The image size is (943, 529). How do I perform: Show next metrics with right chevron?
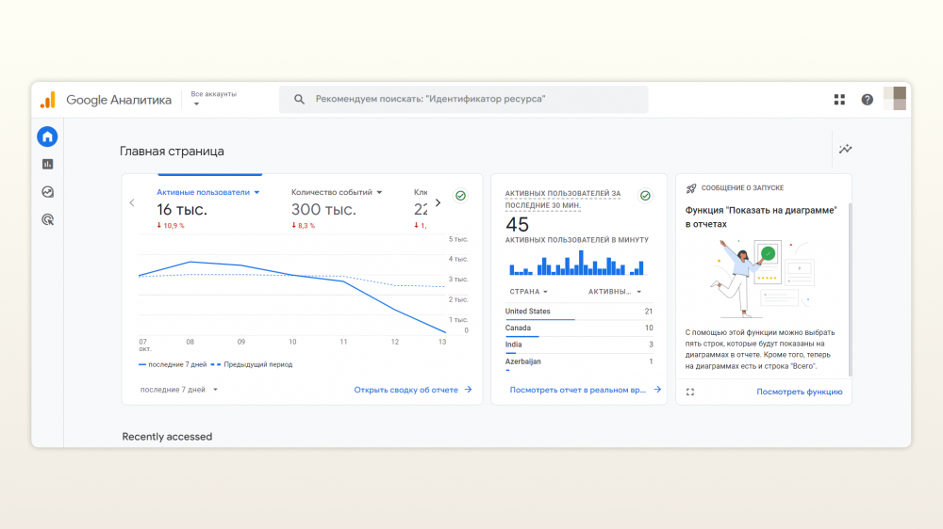[438, 203]
